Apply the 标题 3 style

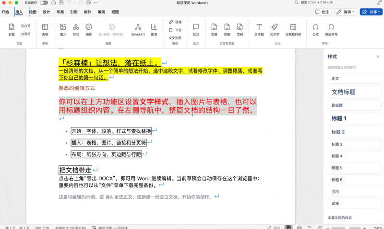click(x=354, y=144)
